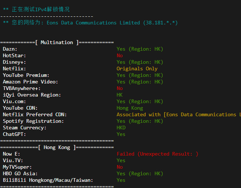Screen dimensions: 241x188
Task: Click the HBO GO Asia label
Action: [20, 174]
